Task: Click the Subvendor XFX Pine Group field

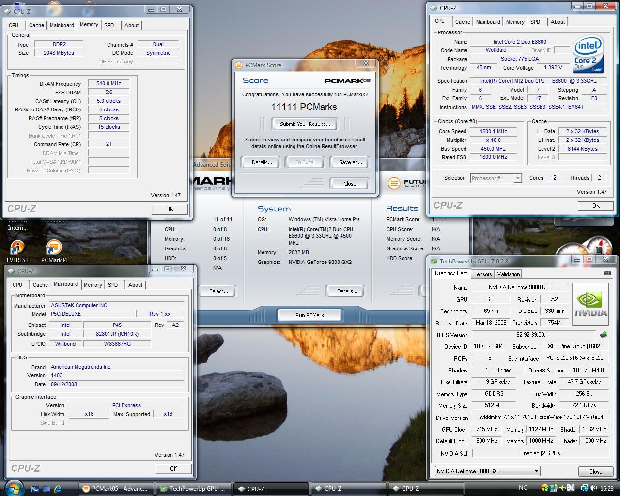Action: pyautogui.click(x=574, y=346)
